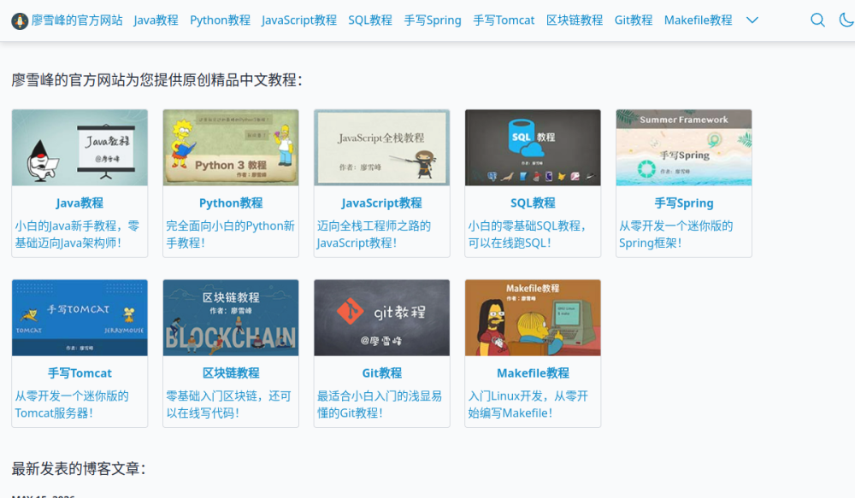Open the SQL教程 card title link
Viewport: 855px width, 498px height.
(x=533, y=203)
